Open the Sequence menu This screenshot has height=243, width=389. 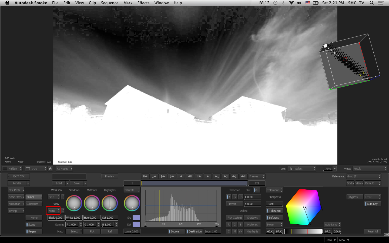(x=109, y=3)
